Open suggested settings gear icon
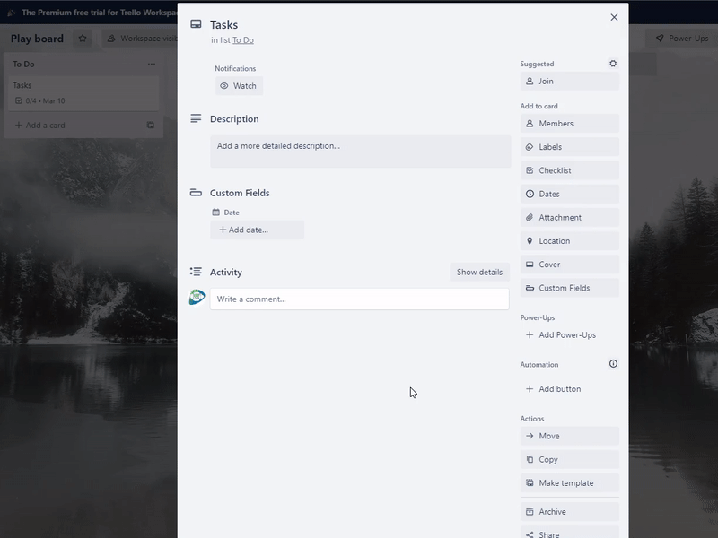Image resolution: width=718 pixels, height=538 pixels. click(613, 64)
